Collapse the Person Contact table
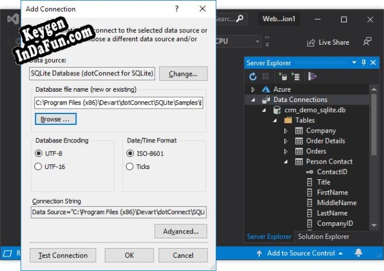The image size is (384, 271). pyautogui.click(x=286, y=162)
